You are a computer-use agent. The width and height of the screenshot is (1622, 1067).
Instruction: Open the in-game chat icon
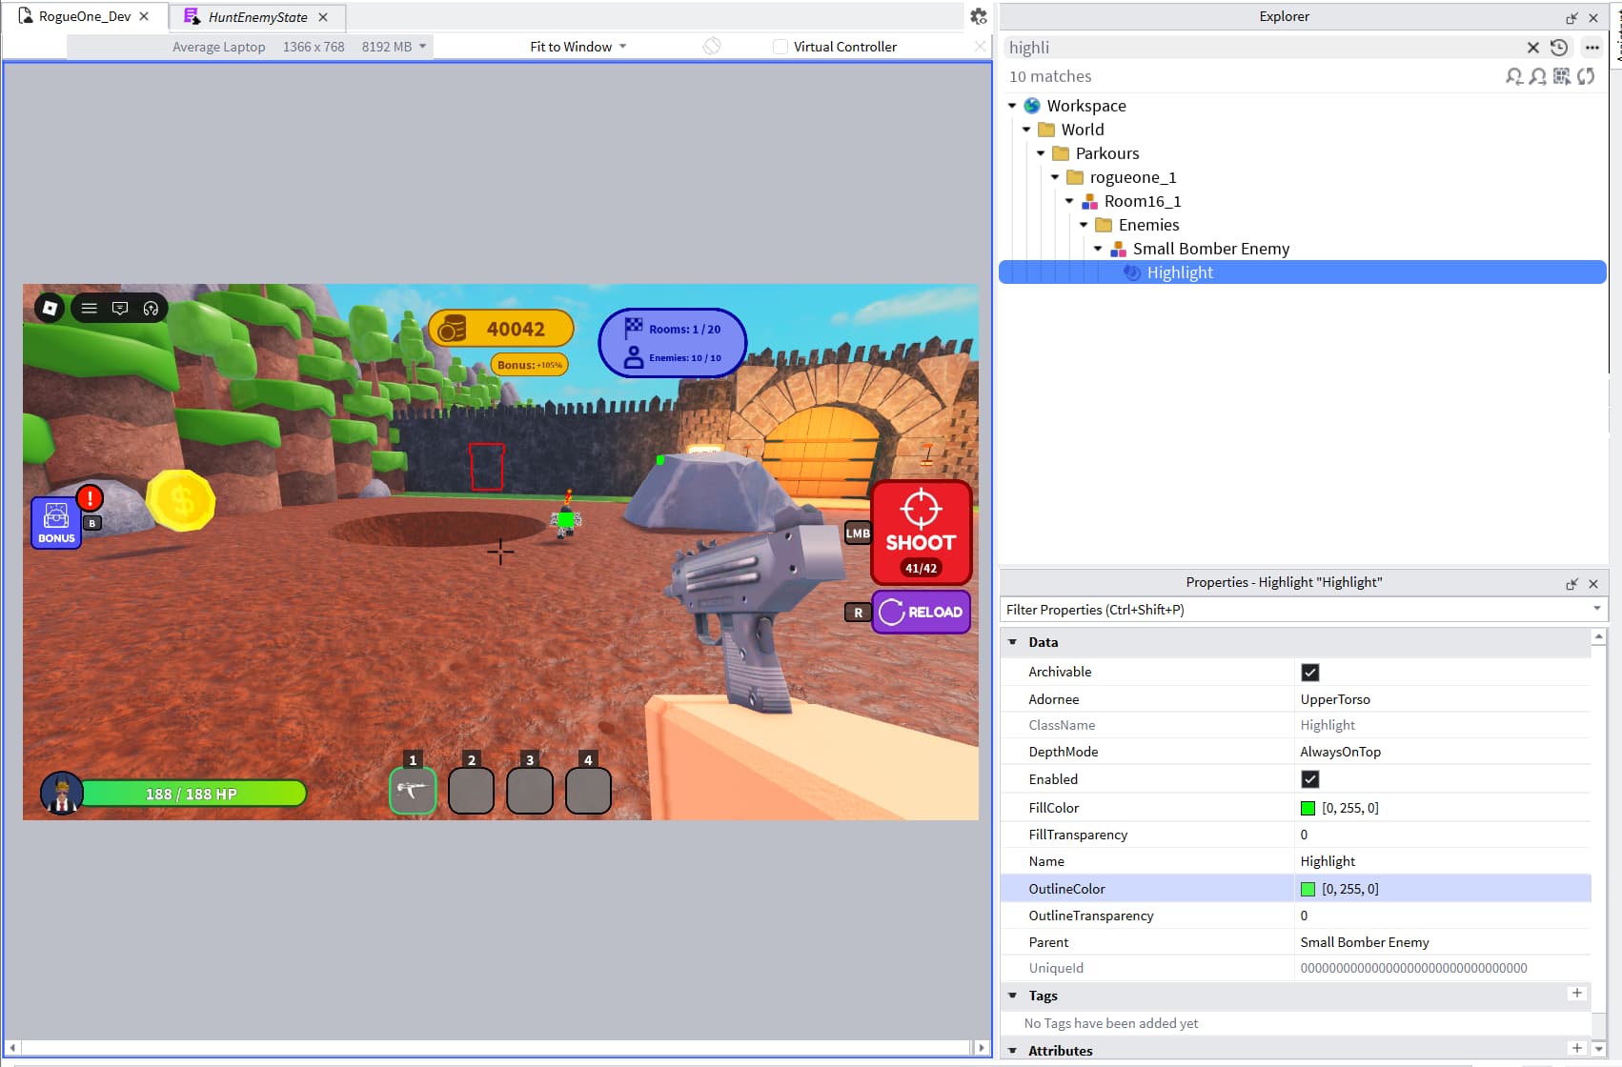120,308
